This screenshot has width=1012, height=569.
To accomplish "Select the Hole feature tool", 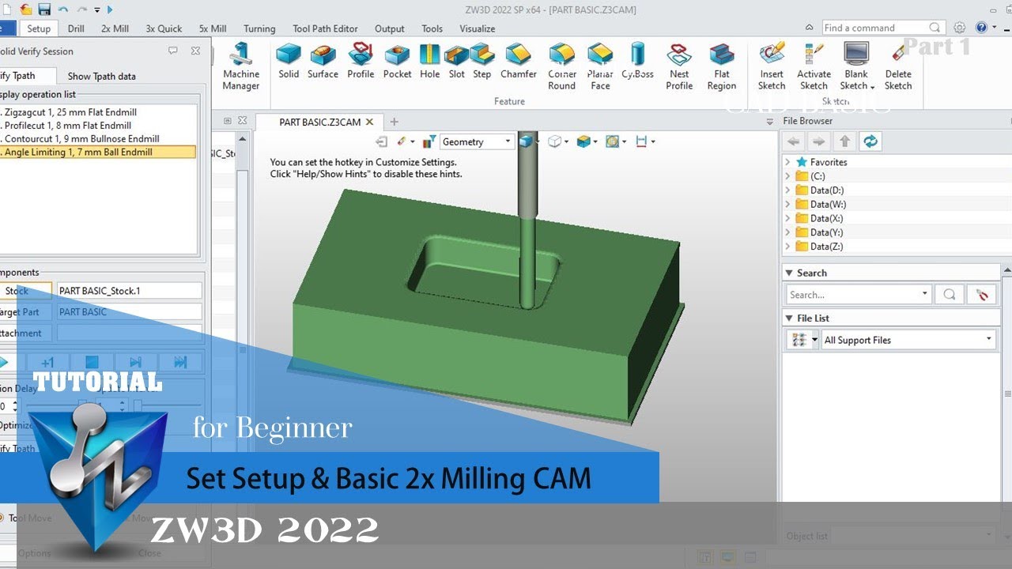I will pos(429,61).
